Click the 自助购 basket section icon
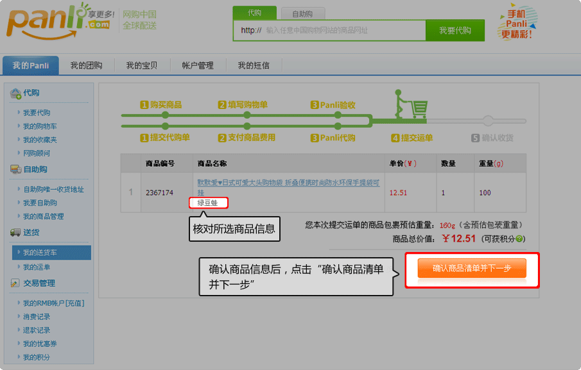This screenshot has width=581, height=370. point(15,169)
